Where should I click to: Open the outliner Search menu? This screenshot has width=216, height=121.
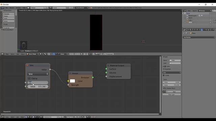tap(194, 11)
